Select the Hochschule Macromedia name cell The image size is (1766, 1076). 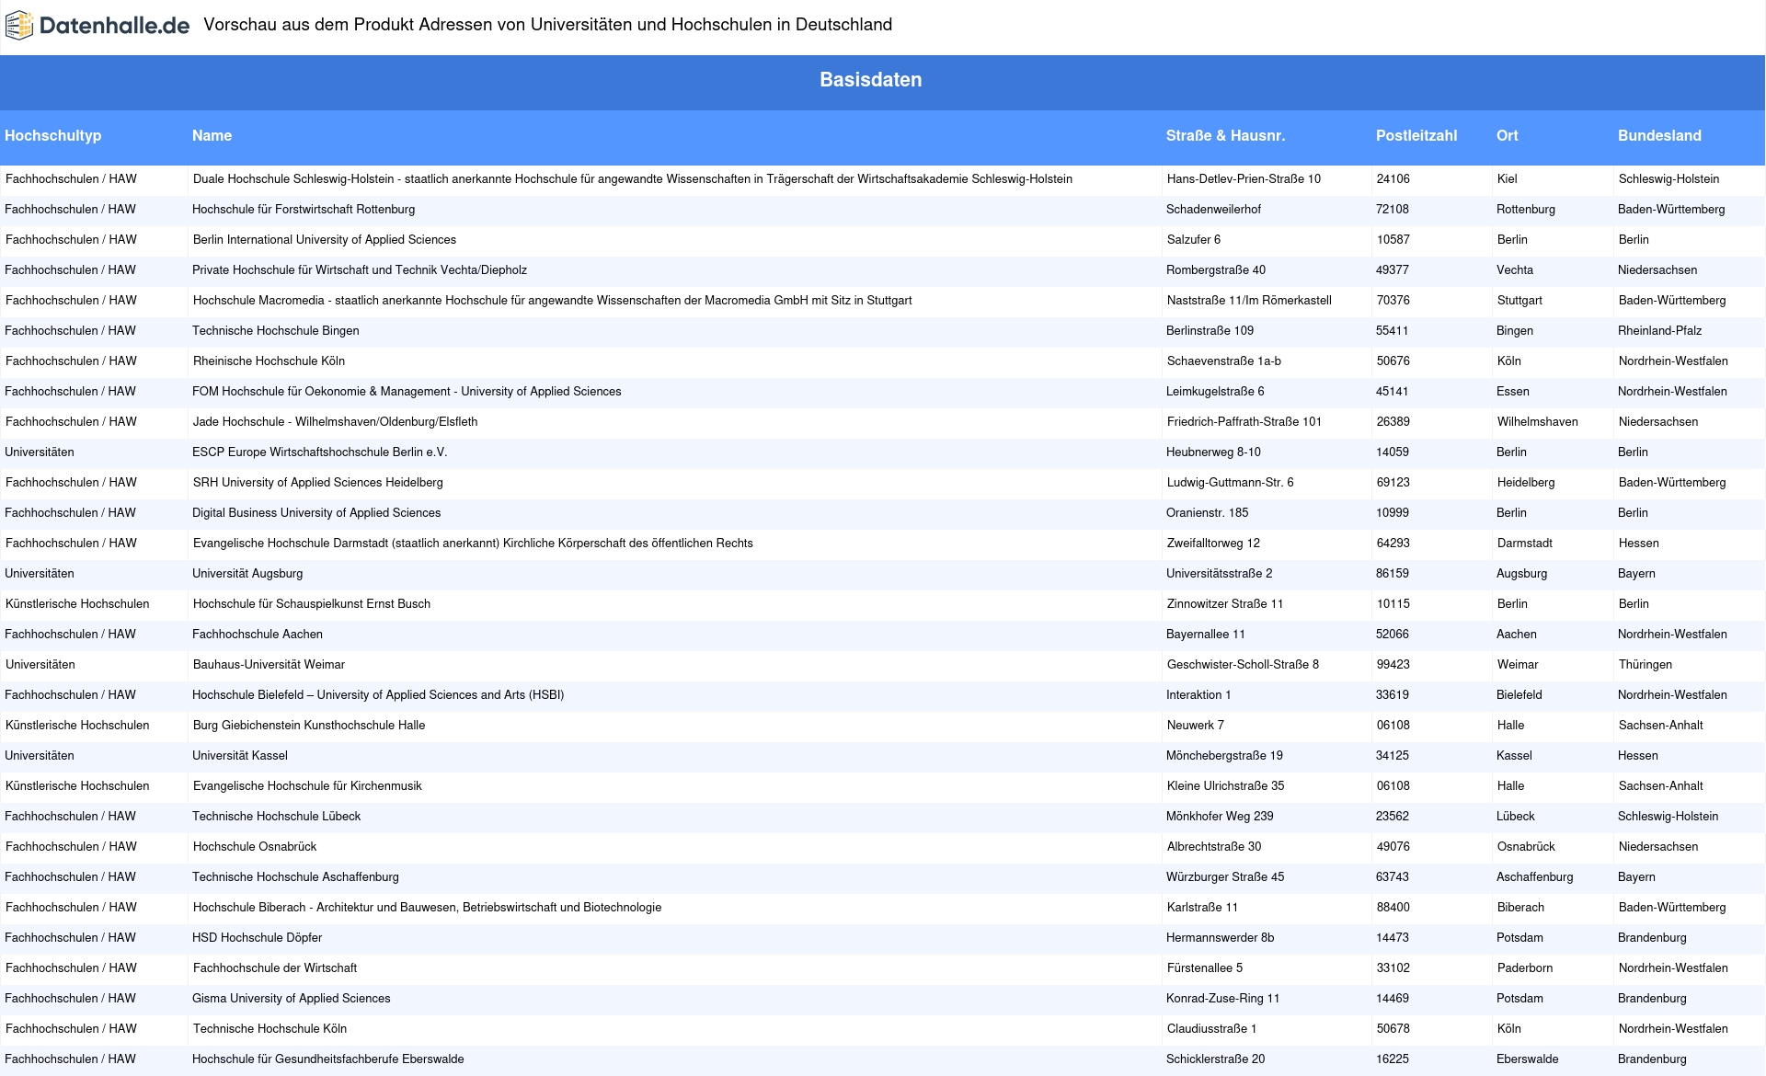click(552, 301)
